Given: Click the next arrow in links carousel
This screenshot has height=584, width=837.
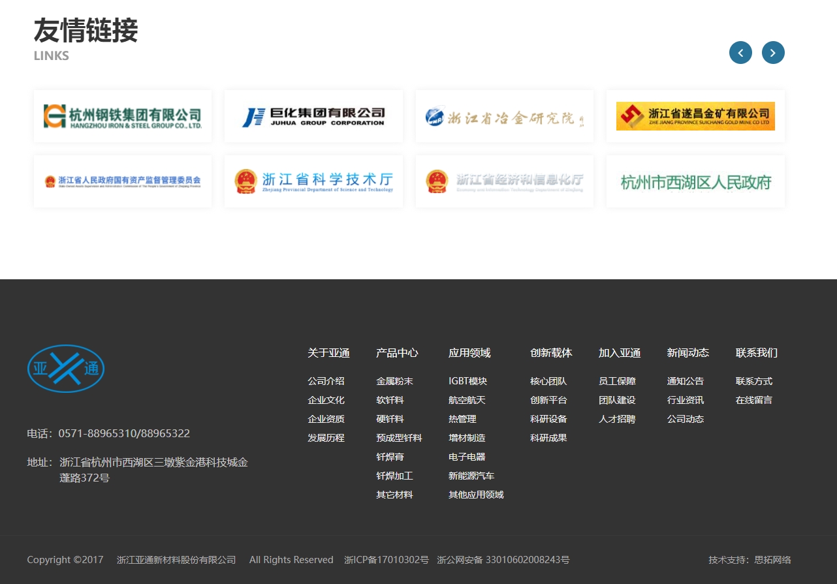Looking at the screenshot, I should coord(773,53).
